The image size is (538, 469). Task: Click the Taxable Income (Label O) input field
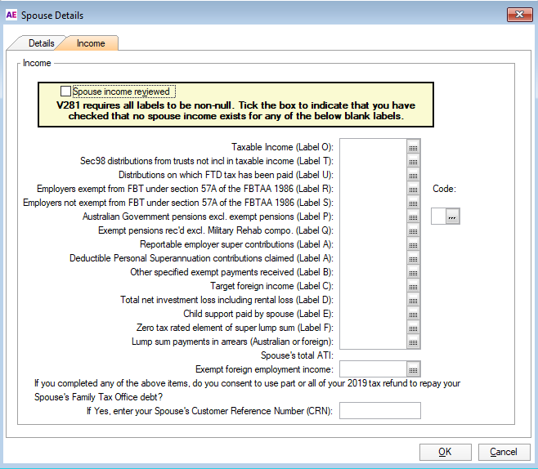click(x=373, y=147)
